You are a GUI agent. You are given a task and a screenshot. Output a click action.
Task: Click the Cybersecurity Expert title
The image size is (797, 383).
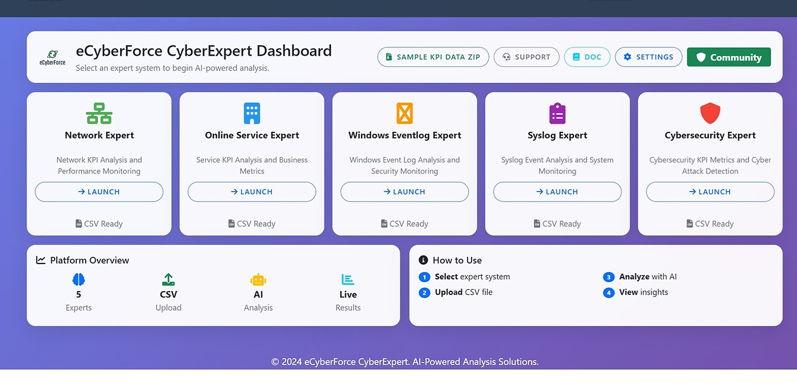[710, 135]
